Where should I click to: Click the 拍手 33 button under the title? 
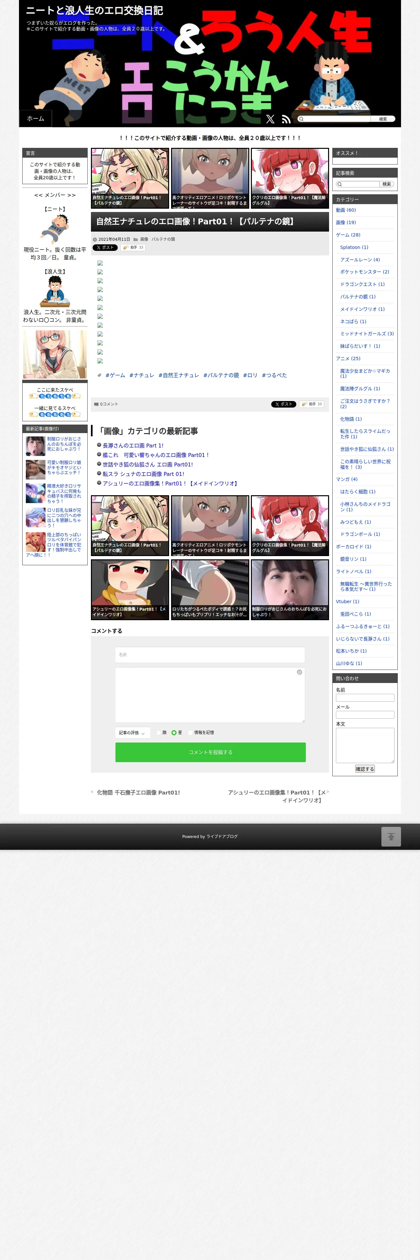[x=133, y=248]
